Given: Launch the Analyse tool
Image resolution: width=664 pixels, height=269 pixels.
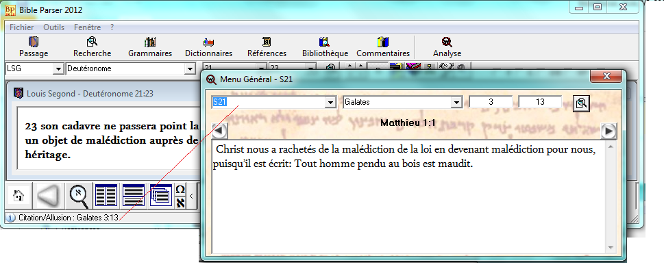Looking at the screenshot, I should pyautogui.click(x=447, y=47).
